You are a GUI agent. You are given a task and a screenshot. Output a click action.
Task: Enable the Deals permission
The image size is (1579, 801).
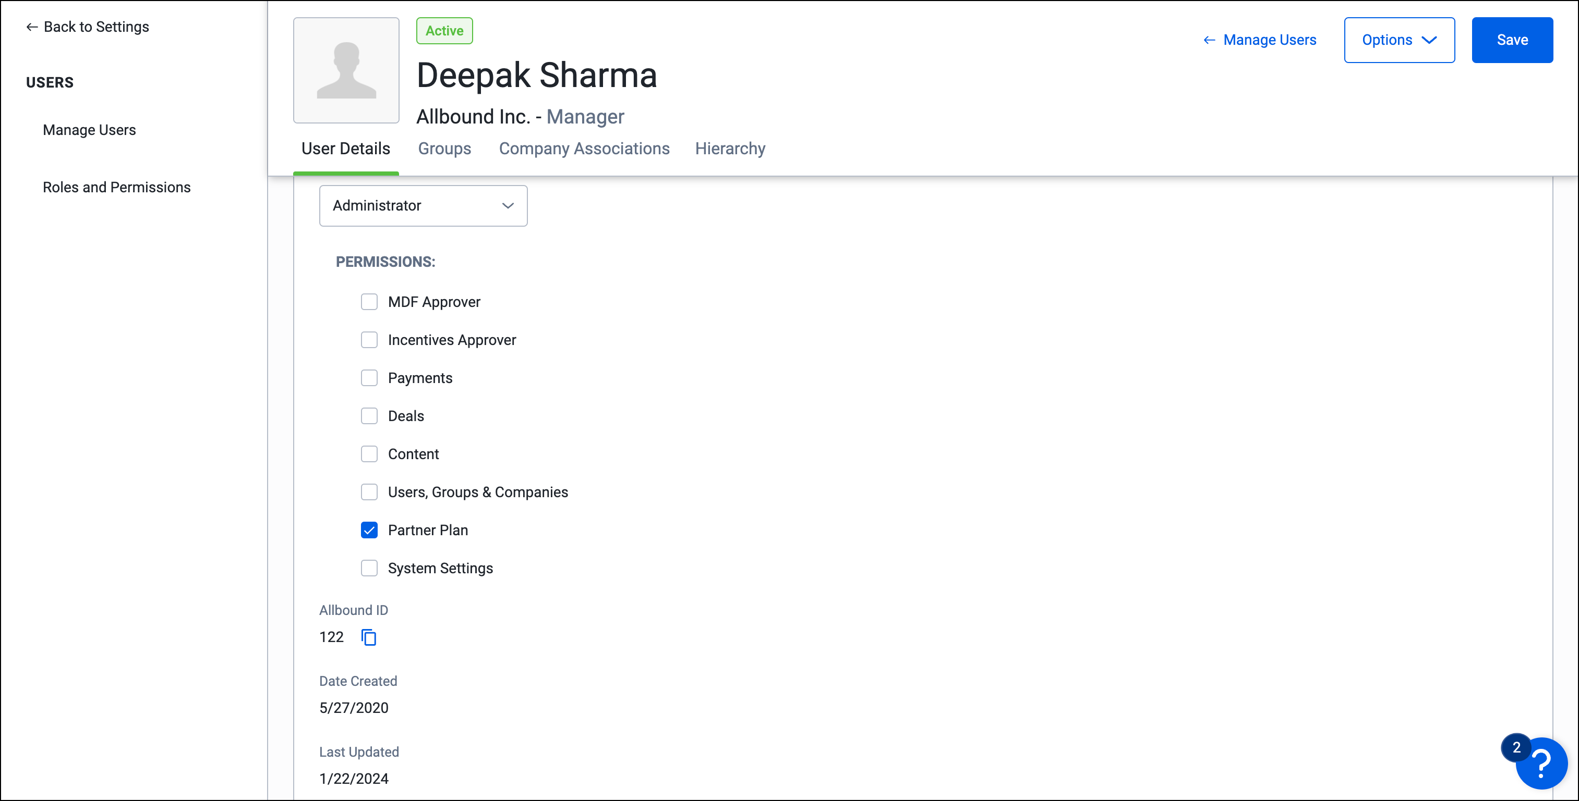click(x=369, y=416)
